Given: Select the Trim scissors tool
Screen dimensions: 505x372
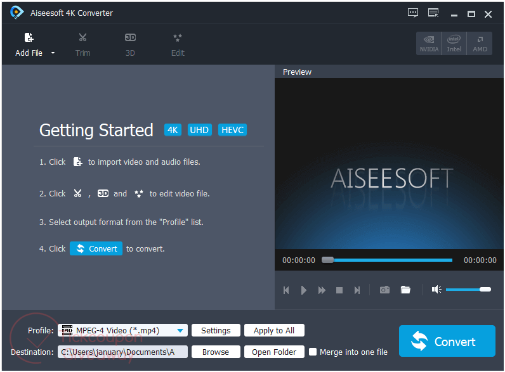Looking at the screenshot, I should (x=82, y=44).
